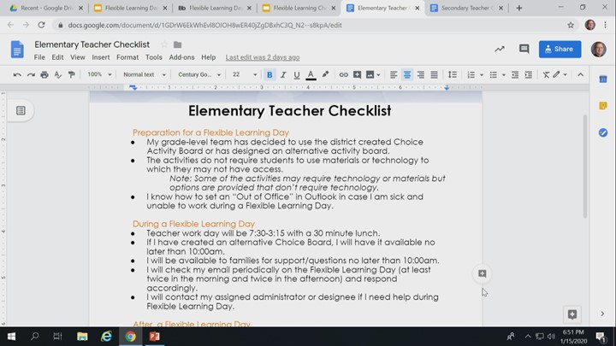Open the Calendar side panel icon
The height and width of the screenshot is (346, 616).
pyautogui.click(x=603, y=79)
